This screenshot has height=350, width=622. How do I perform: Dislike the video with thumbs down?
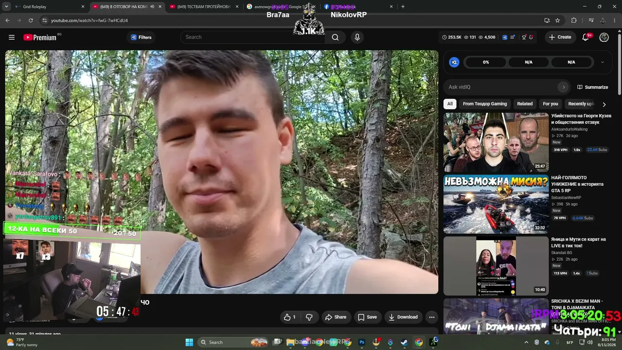click(309, 317)
